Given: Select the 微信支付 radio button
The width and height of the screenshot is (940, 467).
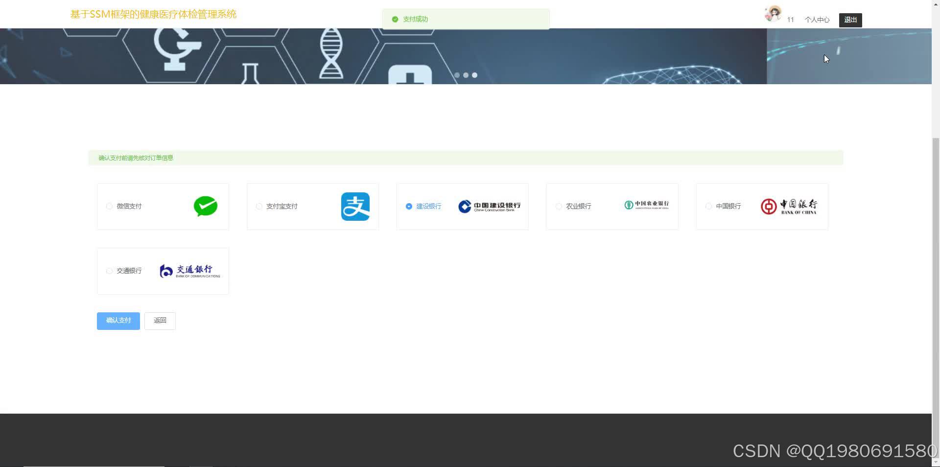Looking at the screenshot, I should pyautogui.click(x=109, y=206).
